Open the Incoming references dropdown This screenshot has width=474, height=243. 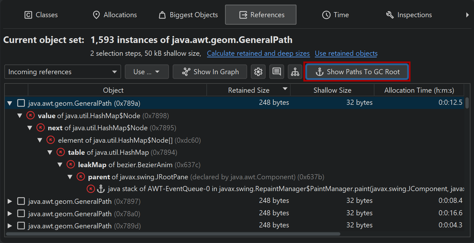(63, 72)
